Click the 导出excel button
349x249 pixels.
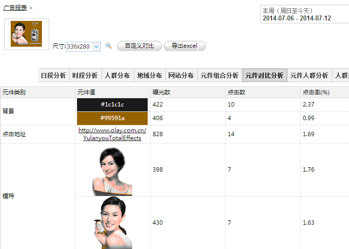pyautogui.click(x=185, y=46)
